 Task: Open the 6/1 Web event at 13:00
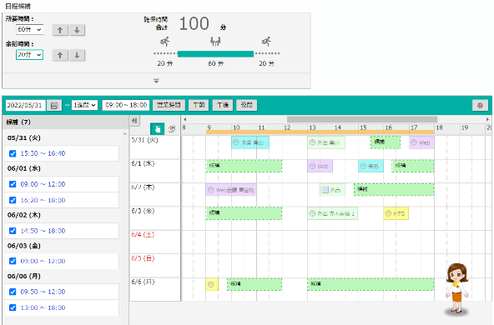click(320, 166)
